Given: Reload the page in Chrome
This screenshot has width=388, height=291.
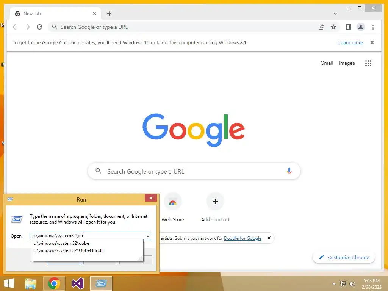Looking at the screenshot, I should pyautogui.click(x=39, y=27).
